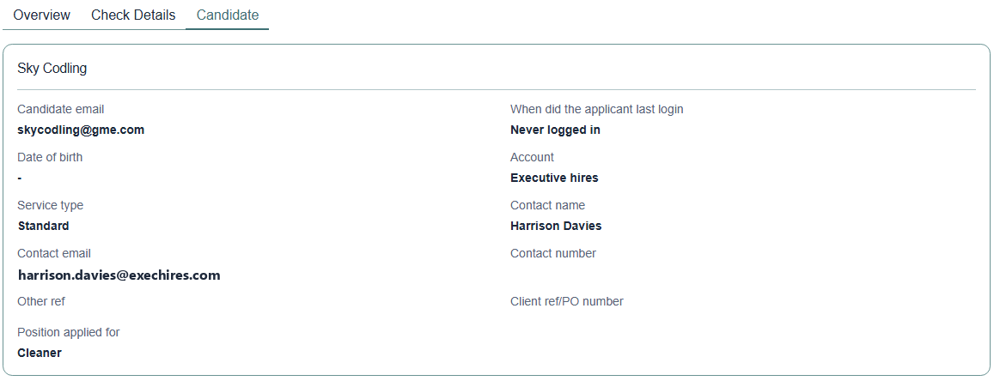Switch to the Overview tab
This screenshot has height=381, width=994.
click(x=42, y=15)
